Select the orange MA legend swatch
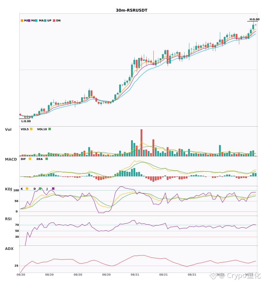The image size is (263, 283). click(22, 21)
